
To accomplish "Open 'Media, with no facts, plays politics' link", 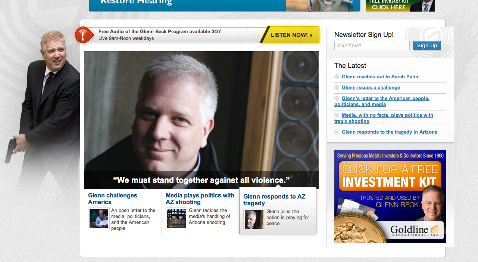I will pyautogui.click(x=384, y=118).
